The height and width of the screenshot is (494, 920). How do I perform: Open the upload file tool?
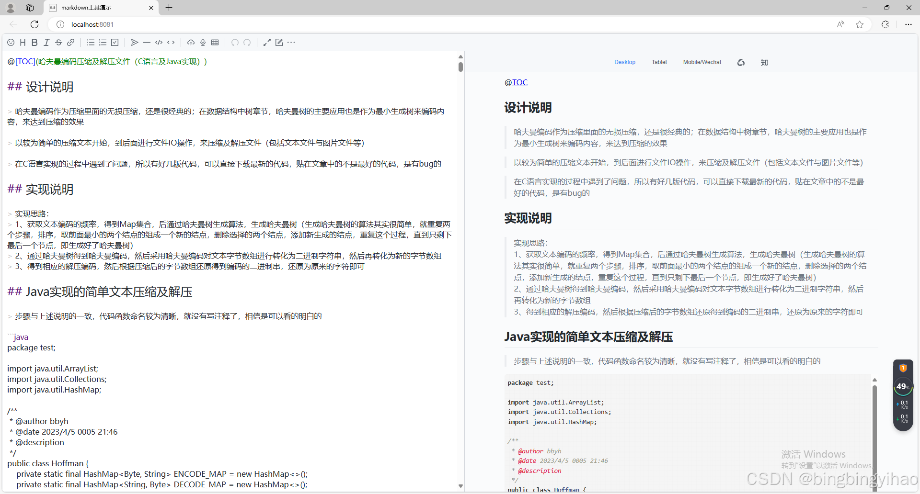pos(191,43)
